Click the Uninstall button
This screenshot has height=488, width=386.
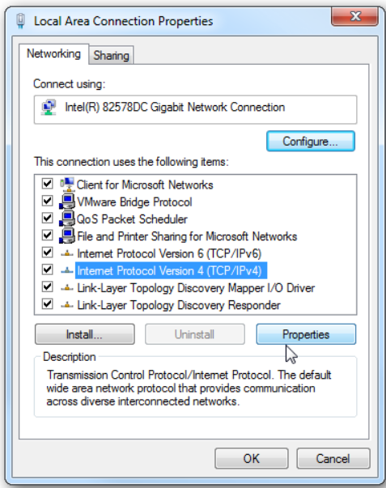tap(195, 334)
